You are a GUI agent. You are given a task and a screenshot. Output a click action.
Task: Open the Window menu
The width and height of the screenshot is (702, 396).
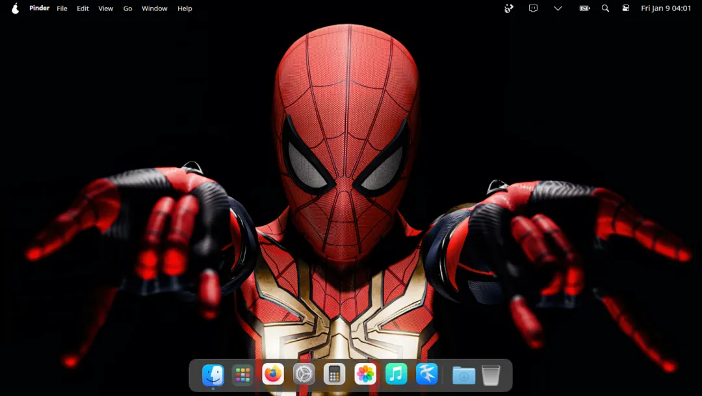click(155, 8)
